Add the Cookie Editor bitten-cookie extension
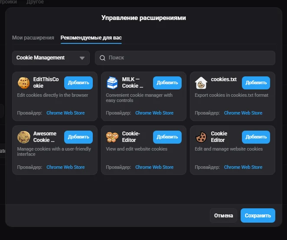The image size is (287, 240). [256, 137]
